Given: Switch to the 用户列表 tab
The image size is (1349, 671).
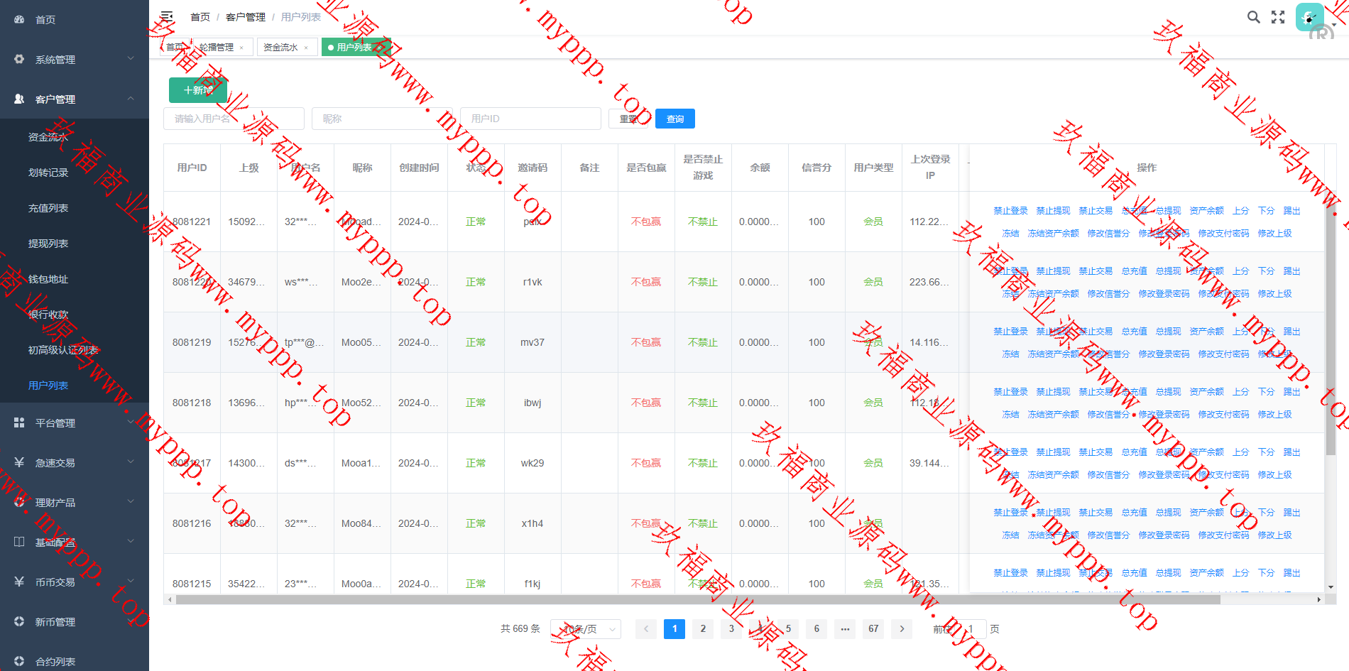Looking at the screenshot, I should pyautogui.click(x=353, y=48).
